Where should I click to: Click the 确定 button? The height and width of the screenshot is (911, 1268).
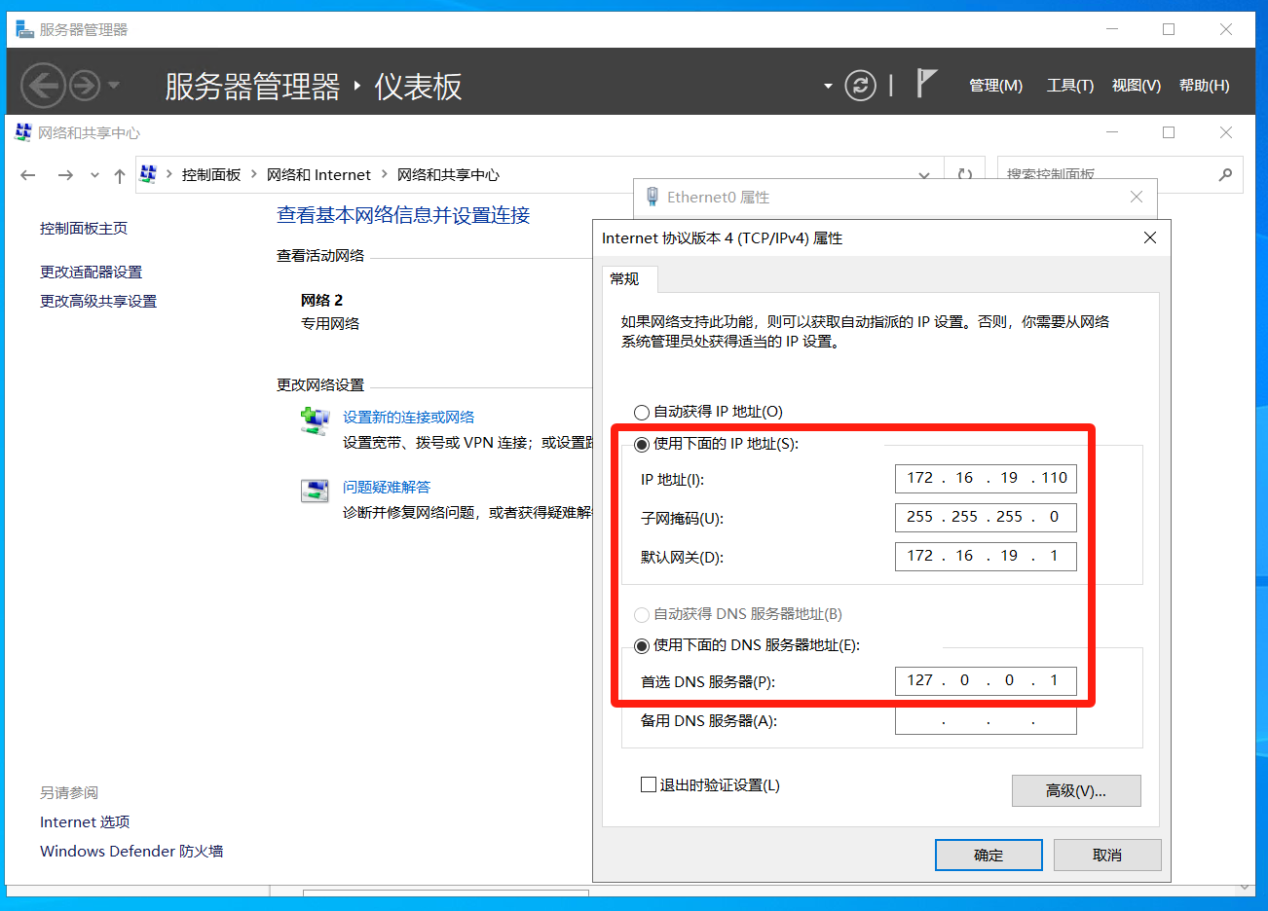pyautogui.click(x=988, y=855)
